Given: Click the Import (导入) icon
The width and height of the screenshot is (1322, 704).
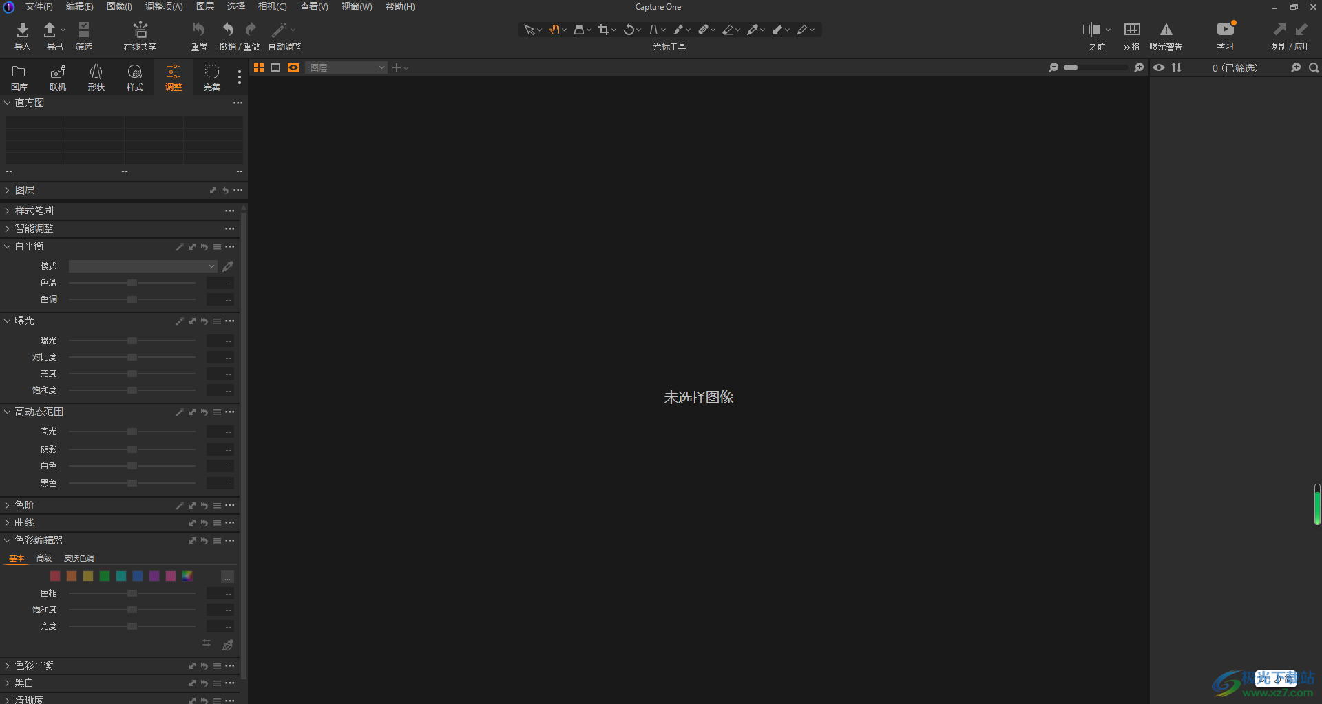Looking at the screenshot, I should pos(22,30).
